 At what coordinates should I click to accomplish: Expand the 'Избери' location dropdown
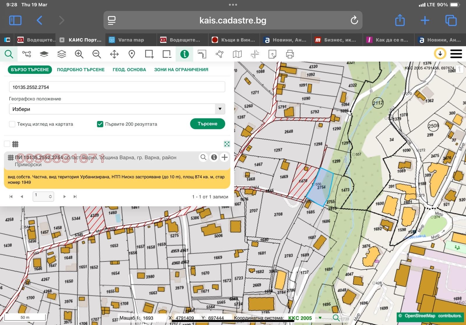click(x=220, y=109)
